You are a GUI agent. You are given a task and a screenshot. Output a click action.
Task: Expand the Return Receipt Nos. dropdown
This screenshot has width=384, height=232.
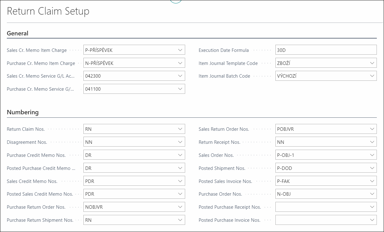coord(372,142)
